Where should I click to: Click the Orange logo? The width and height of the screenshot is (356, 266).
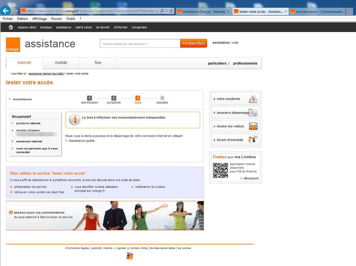(x=13, y=45)
